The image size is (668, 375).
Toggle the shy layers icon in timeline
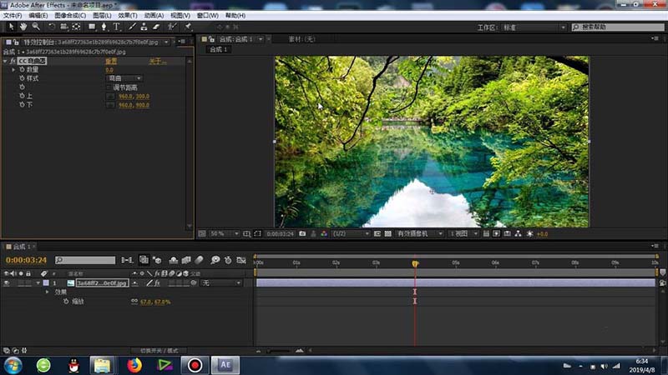tap(174, 260)
